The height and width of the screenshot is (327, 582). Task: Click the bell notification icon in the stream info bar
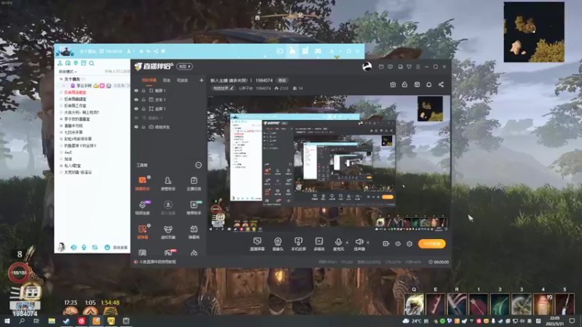tap(428, 84)
